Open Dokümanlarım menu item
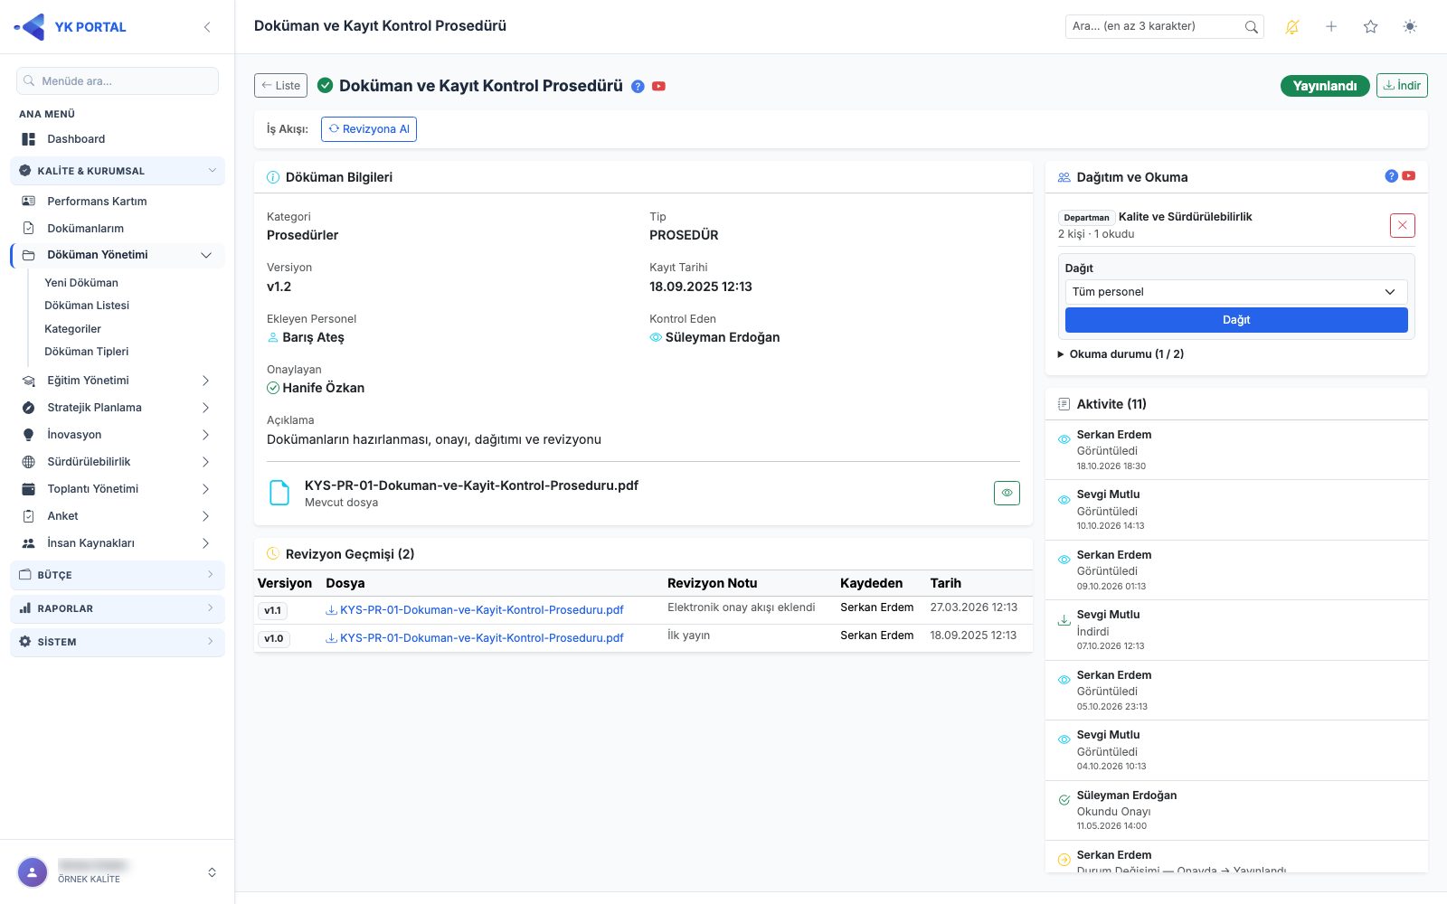This screenshot has height=904, width=1447. (118, 229)
